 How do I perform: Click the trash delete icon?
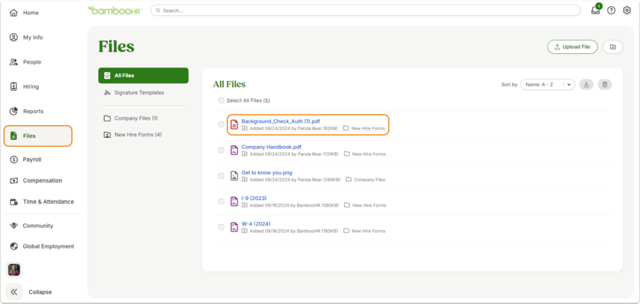605,85
